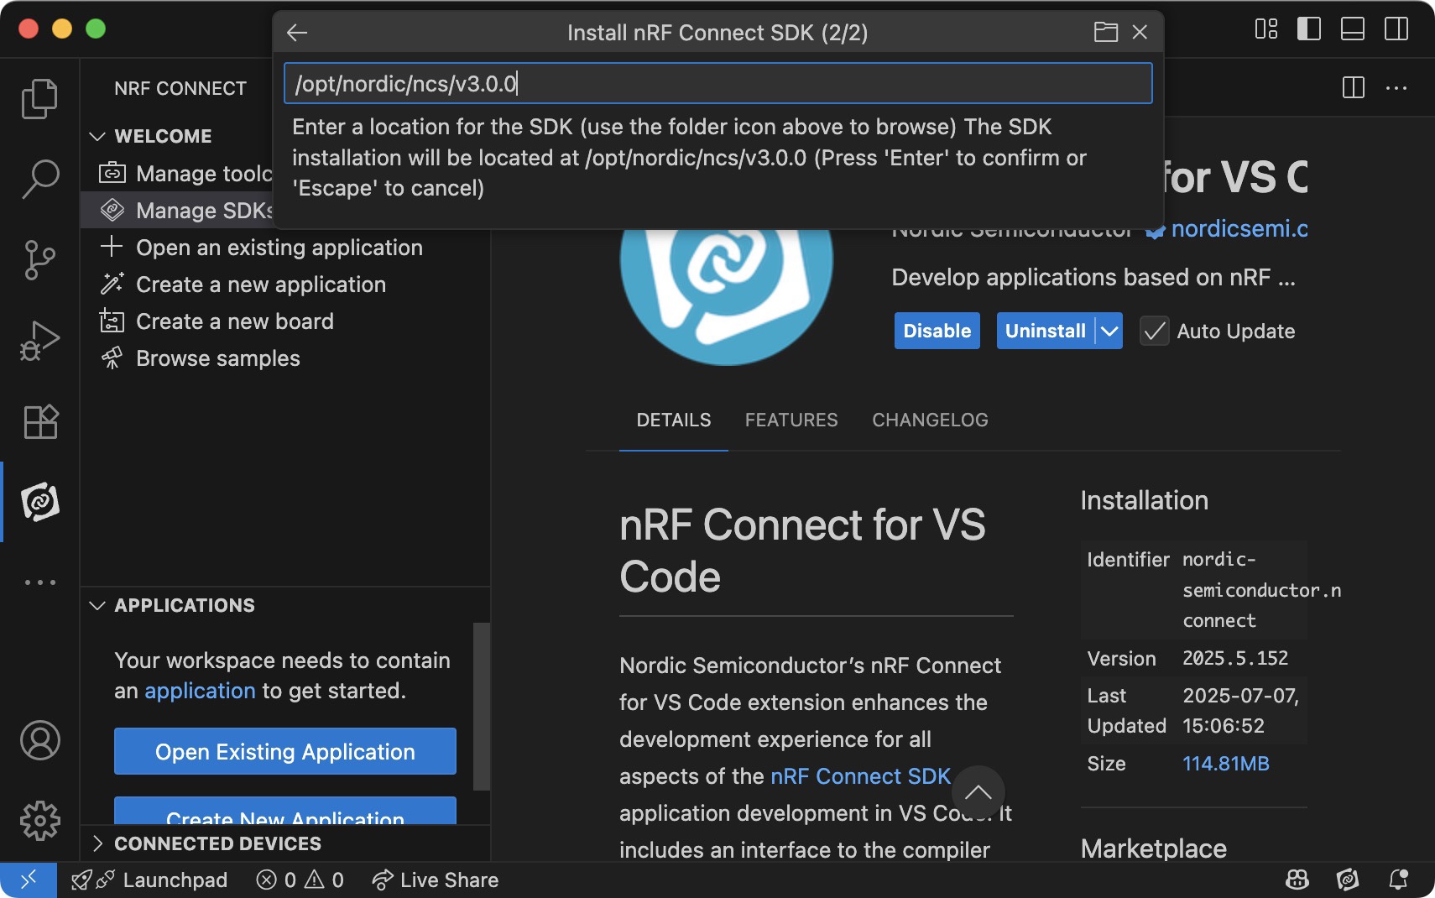
Task: Click the notifications bell in status bar
Action: click(1398, 880)
